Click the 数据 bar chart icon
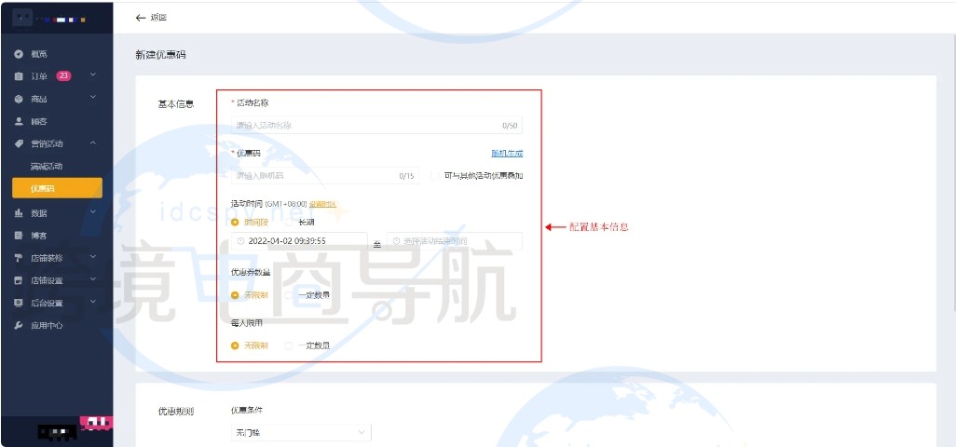956x447 pixels. [x=19, y=213]
